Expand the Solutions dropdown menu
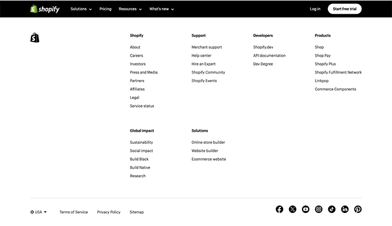 [81, 9]
